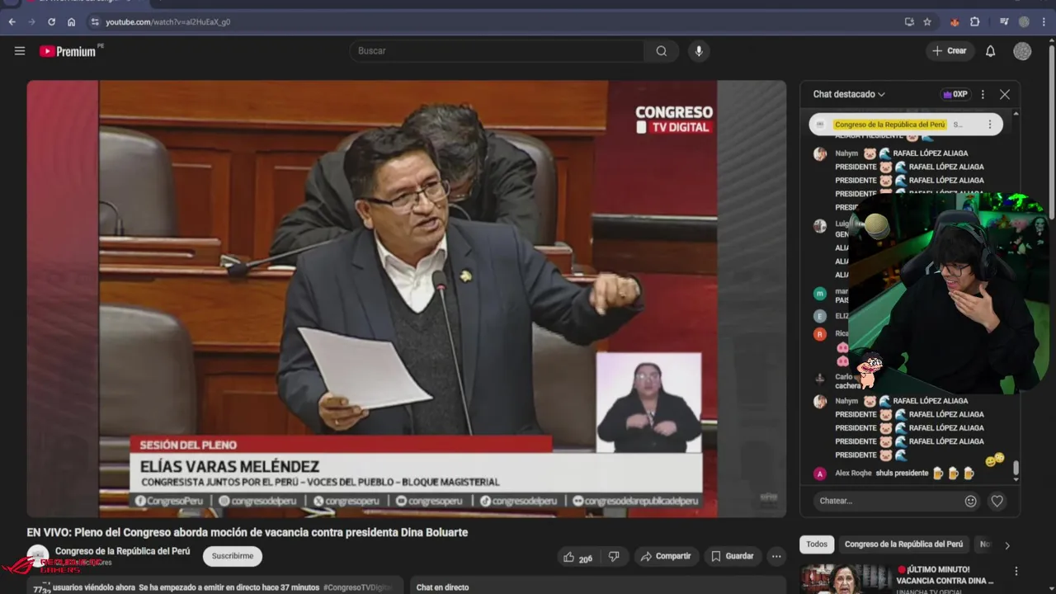Open the MetaMask fox extension
The height and width of the screenshot is (594, 1056).
coord(955,22)
